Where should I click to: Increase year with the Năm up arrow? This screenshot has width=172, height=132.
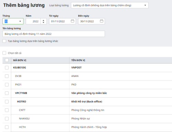(x=43, y=20)
